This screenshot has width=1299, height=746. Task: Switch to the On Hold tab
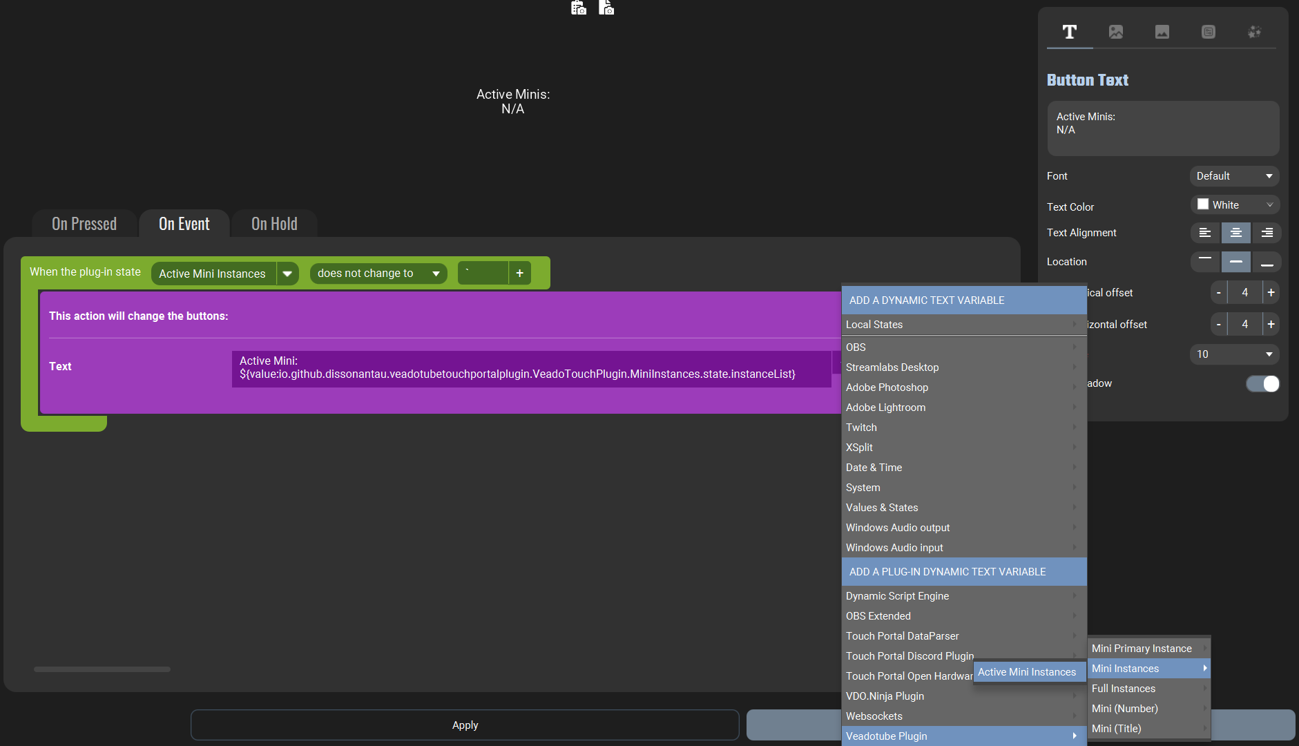pos(274,224)
